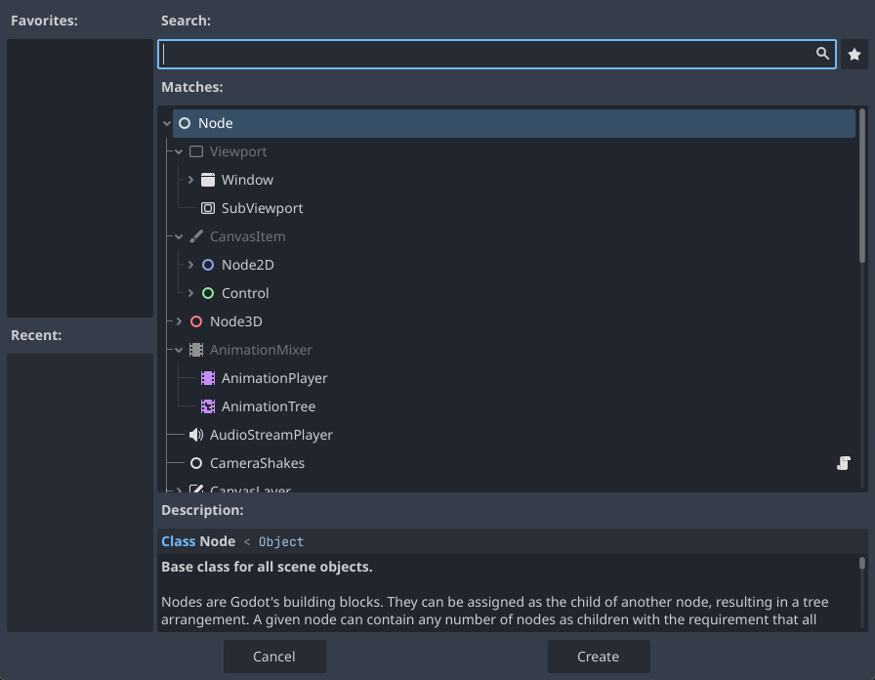
Task: Click the AudioStreamPlayer speaker icon
Action: [195, 435]
